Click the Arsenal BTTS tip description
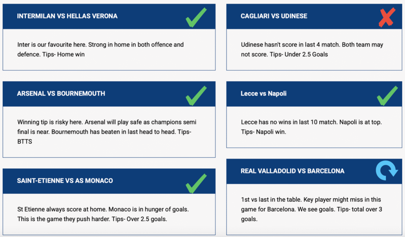 (x=107, y=132)
